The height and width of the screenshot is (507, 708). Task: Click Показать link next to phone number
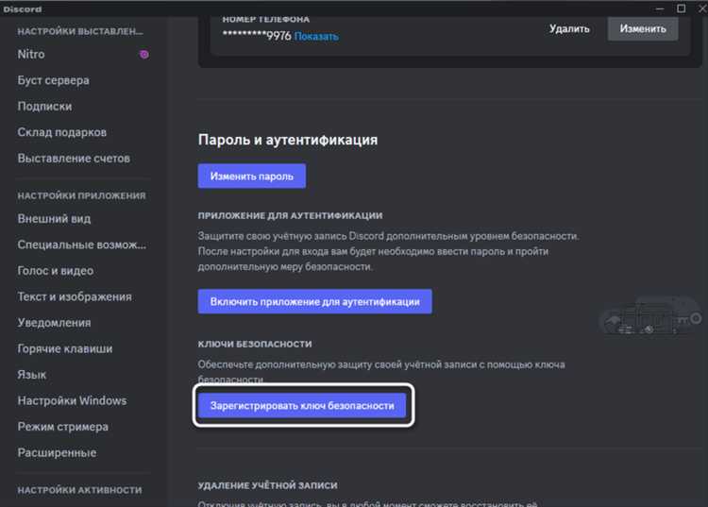point(316,36)
